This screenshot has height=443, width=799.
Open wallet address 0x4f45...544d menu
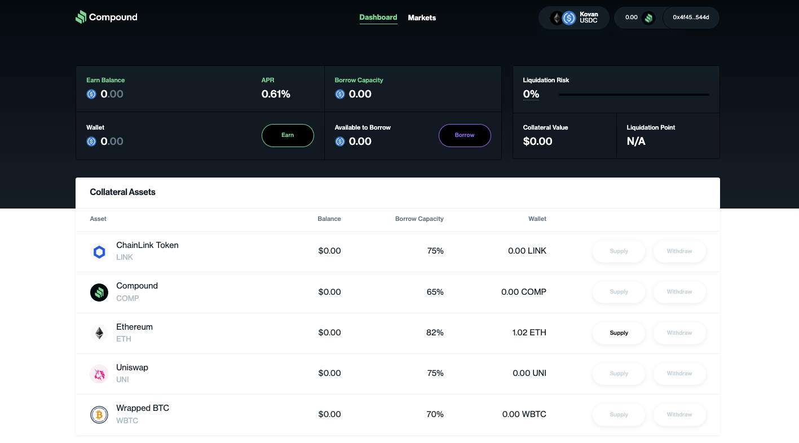pyautogui.click(x=691, y=17)
